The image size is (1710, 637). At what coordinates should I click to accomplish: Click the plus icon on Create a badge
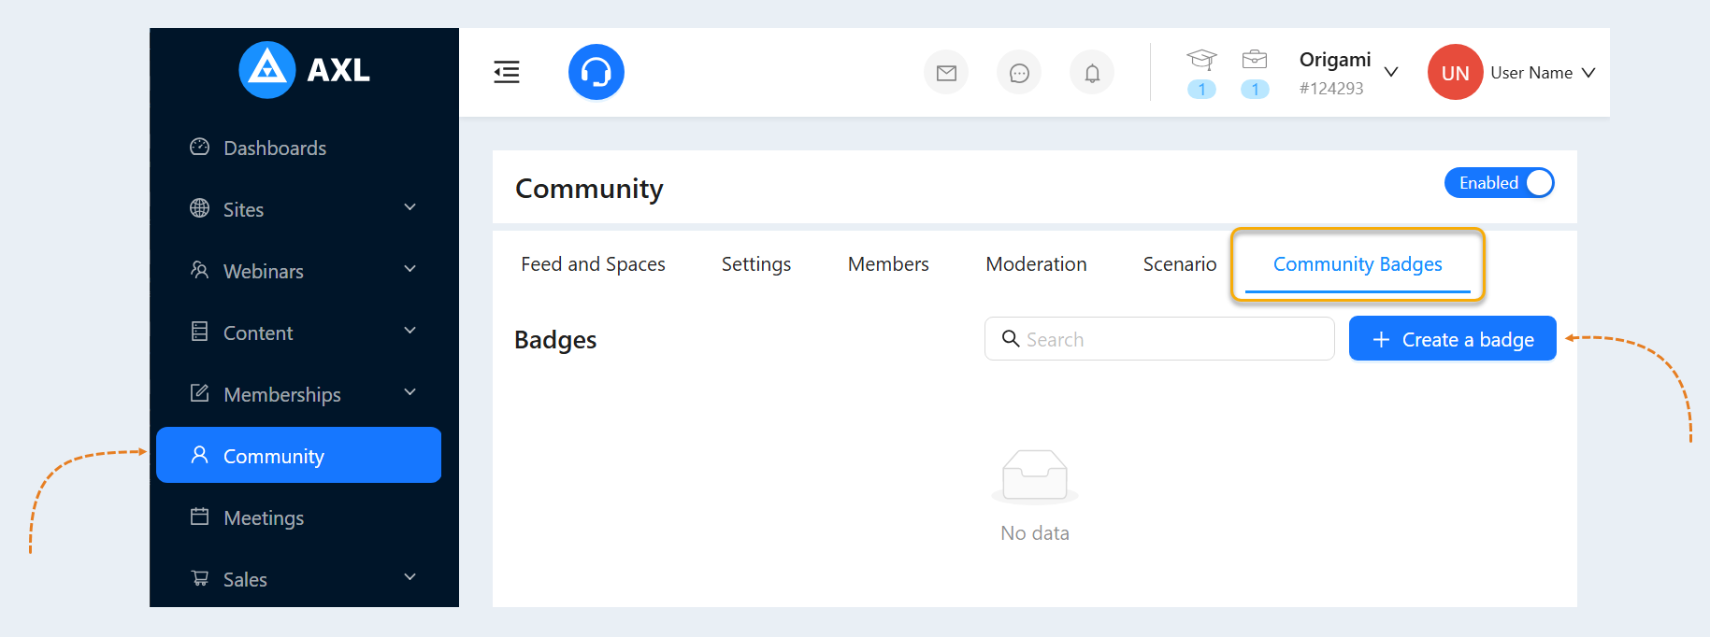1381,340
